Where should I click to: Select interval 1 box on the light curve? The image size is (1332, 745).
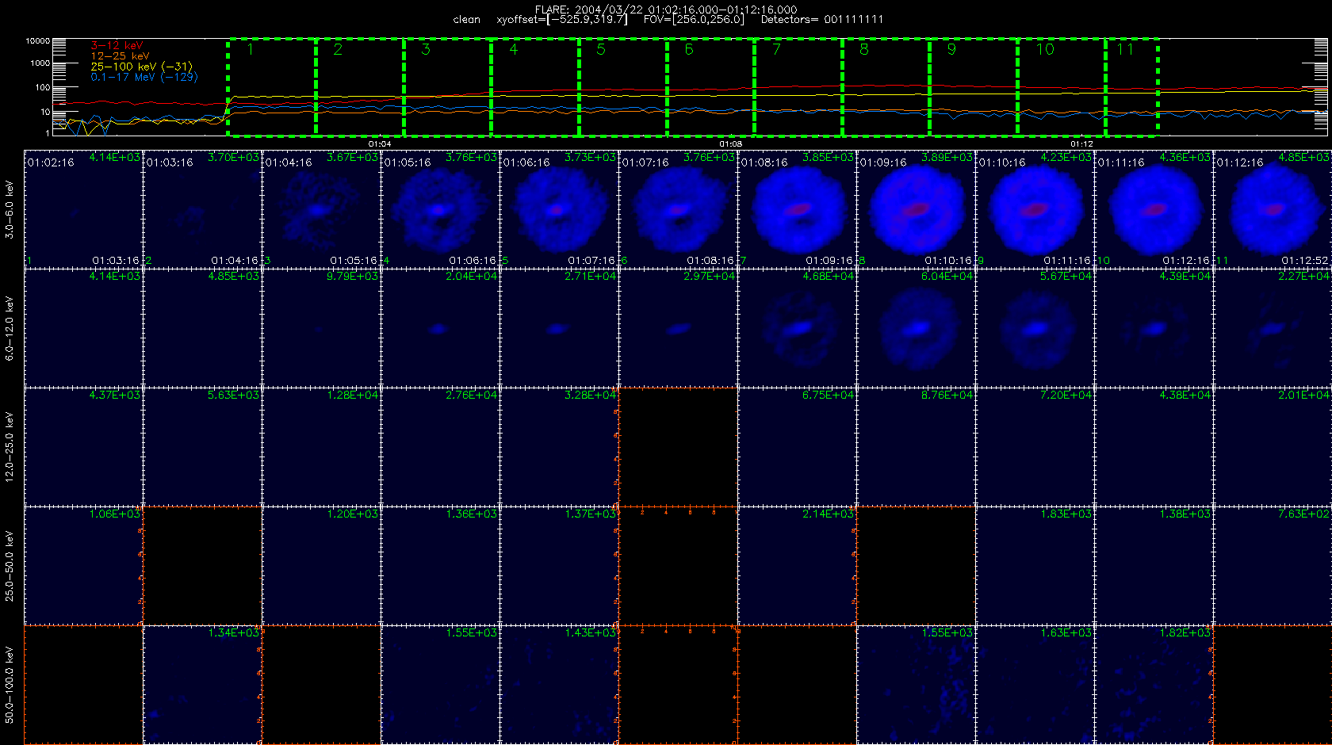[x=272, y=86]
